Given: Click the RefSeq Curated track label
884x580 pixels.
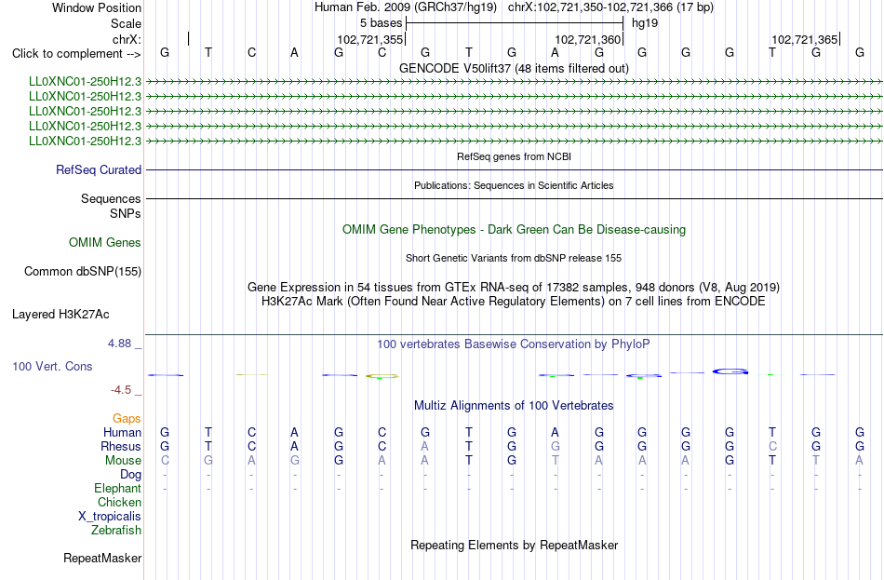Looking at the screenshot, I should (99, 169).
